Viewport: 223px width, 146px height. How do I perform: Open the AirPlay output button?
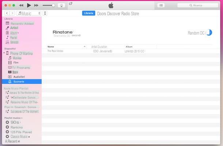[61, 5]
